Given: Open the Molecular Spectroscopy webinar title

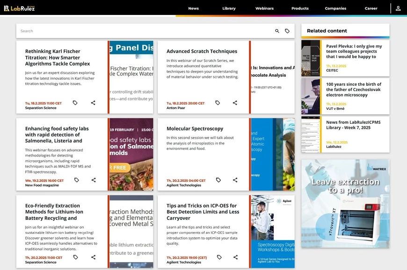Looking at the screenshot, I should [195, 128].
